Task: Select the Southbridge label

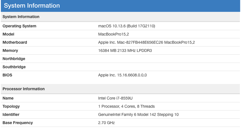Action: [14, 67]
